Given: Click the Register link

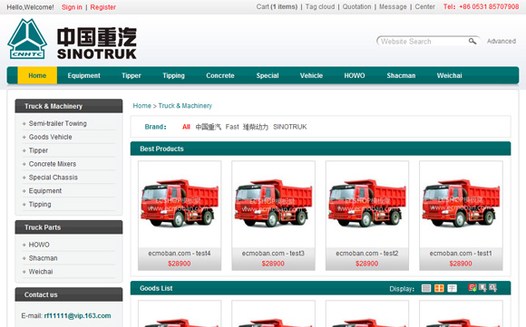Looking at the screenshot, I should point(103,7).
